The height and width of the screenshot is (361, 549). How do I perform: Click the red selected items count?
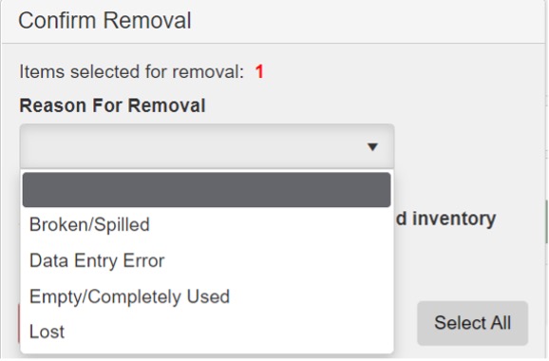[259, 72]
